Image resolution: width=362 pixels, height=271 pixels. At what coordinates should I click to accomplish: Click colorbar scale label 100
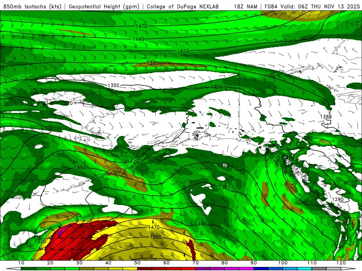click(283, 263)
